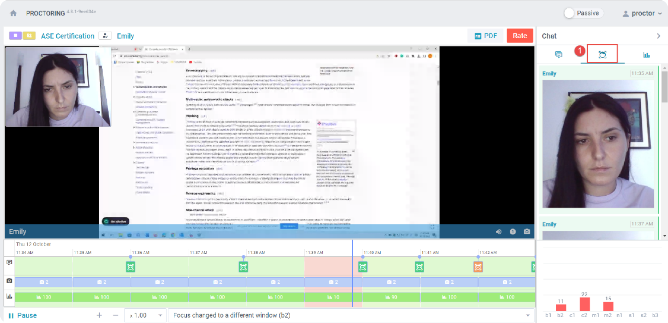Click the home icon in header
This screenshot has height=323, width=668.
coord(13,13)
